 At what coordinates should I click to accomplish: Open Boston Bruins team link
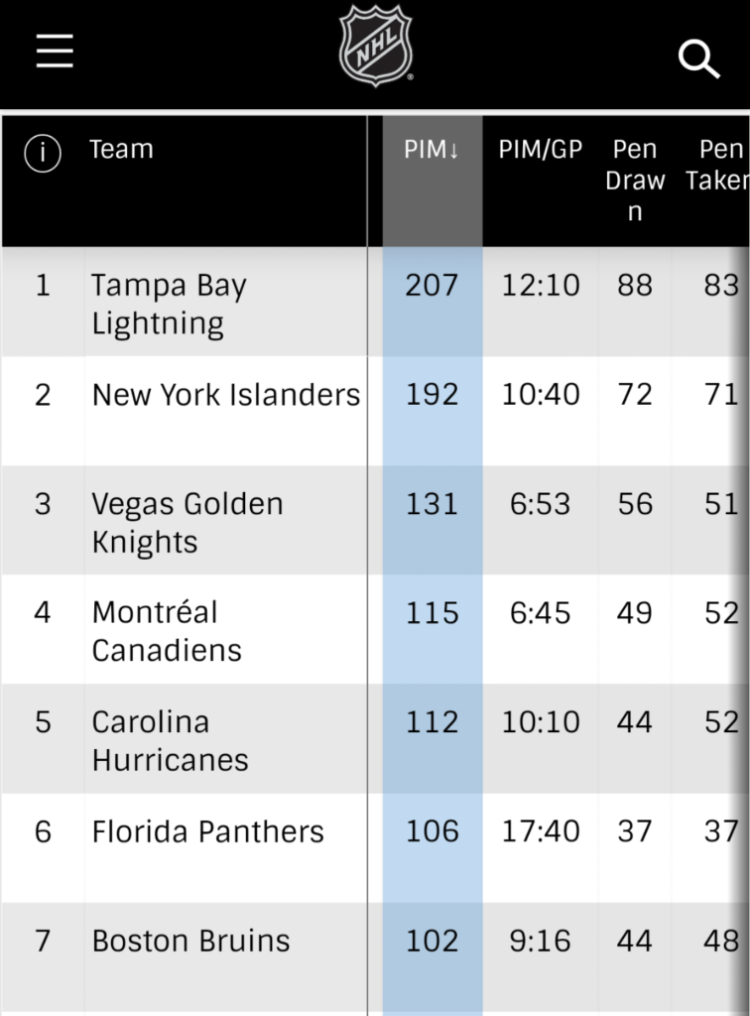pyautogui.click(x=190, y=941)
